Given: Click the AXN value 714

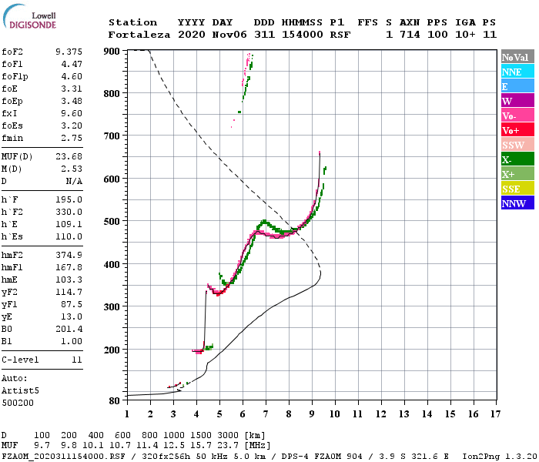Looking at the screenshot, I should coord(410,35).
